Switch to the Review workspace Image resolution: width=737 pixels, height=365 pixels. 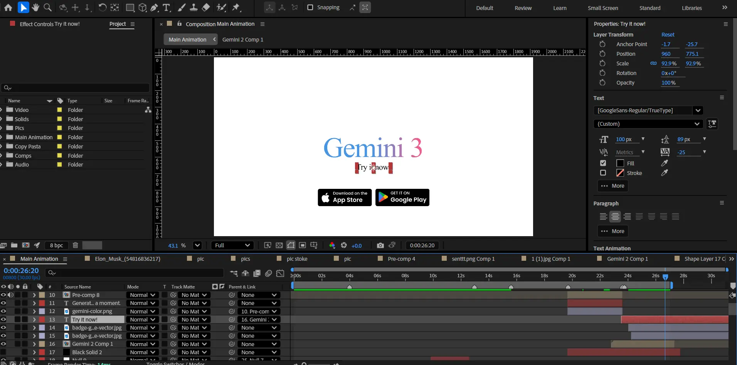pyautogui.click(x=523, y=8)
